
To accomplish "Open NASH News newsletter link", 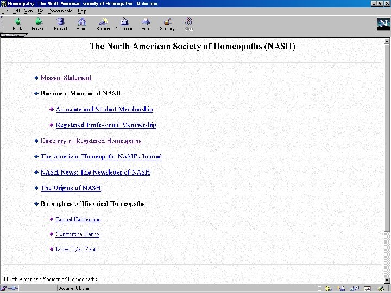I will point(95,173).
